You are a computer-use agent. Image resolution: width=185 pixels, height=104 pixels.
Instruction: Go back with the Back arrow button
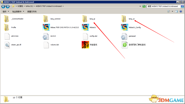(x=3, y=6)
